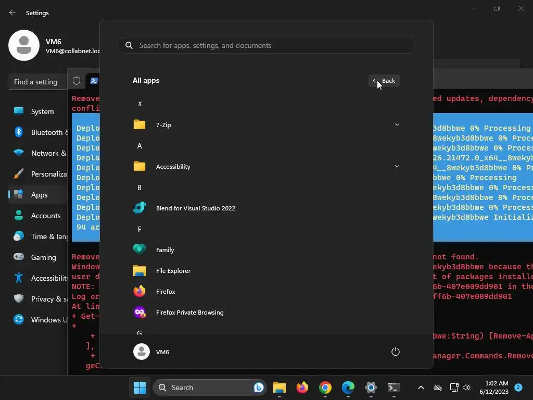Click the letter B section header

pyautogui.click(x=139, y=187)
